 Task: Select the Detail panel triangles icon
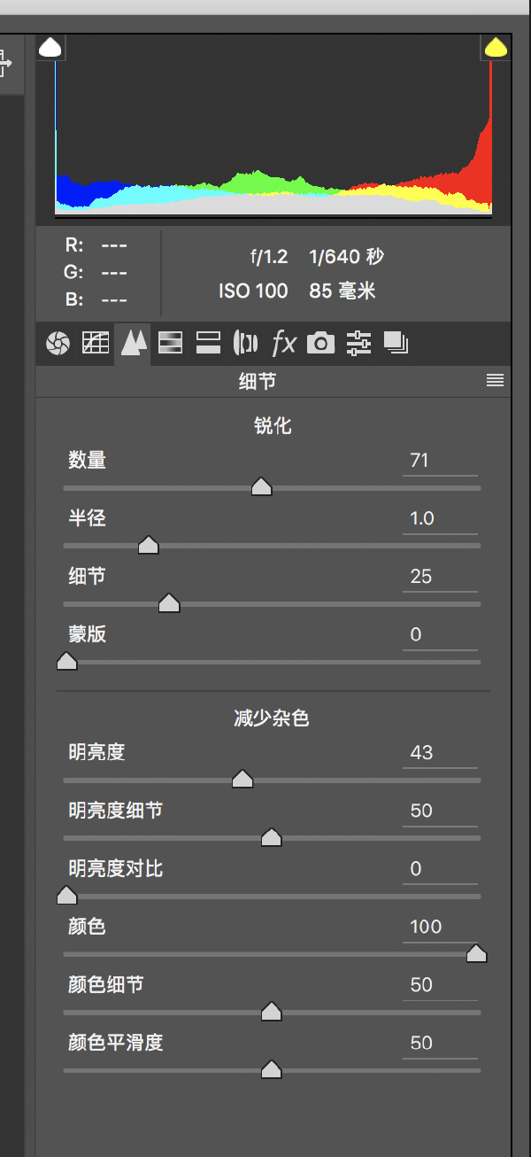133,343
